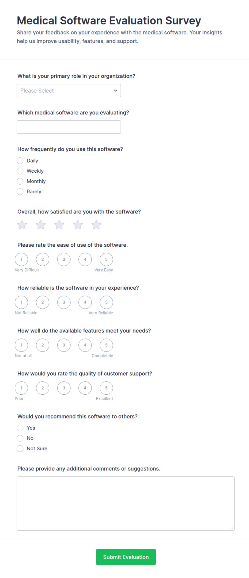Pick 3 for features meeting your needs
Image resolution: width=249 pixels, height=578 pixels.
(x=64, y=345)
